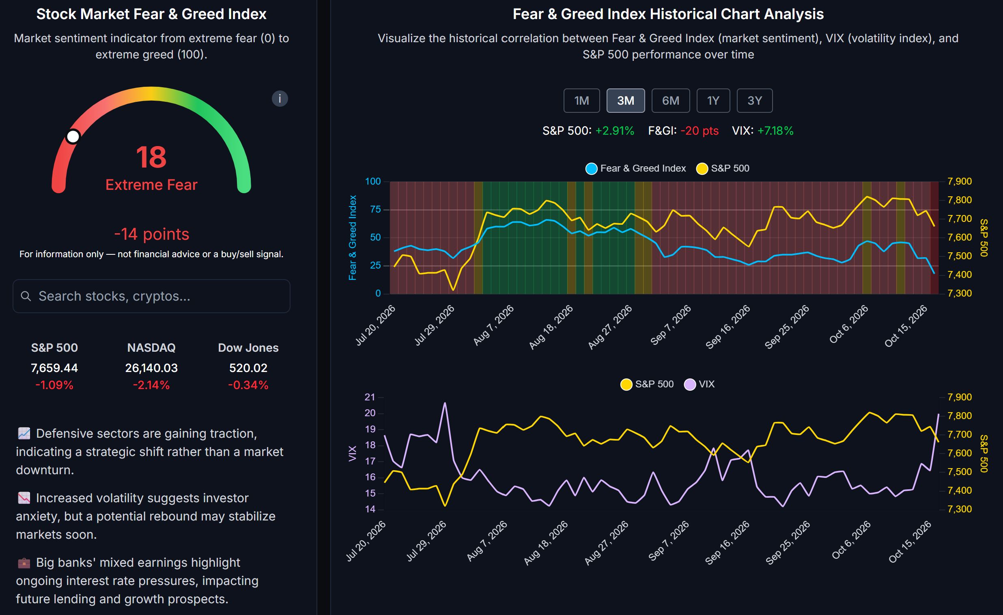Click the briefcase emoji on big banks note
1003x615 pixels.
pyautogui.click(x=24, y=563)
